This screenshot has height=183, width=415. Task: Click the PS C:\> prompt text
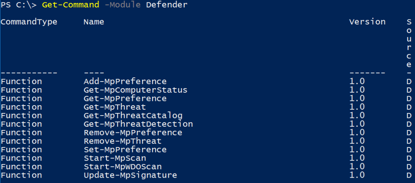[x=18, y=5]
